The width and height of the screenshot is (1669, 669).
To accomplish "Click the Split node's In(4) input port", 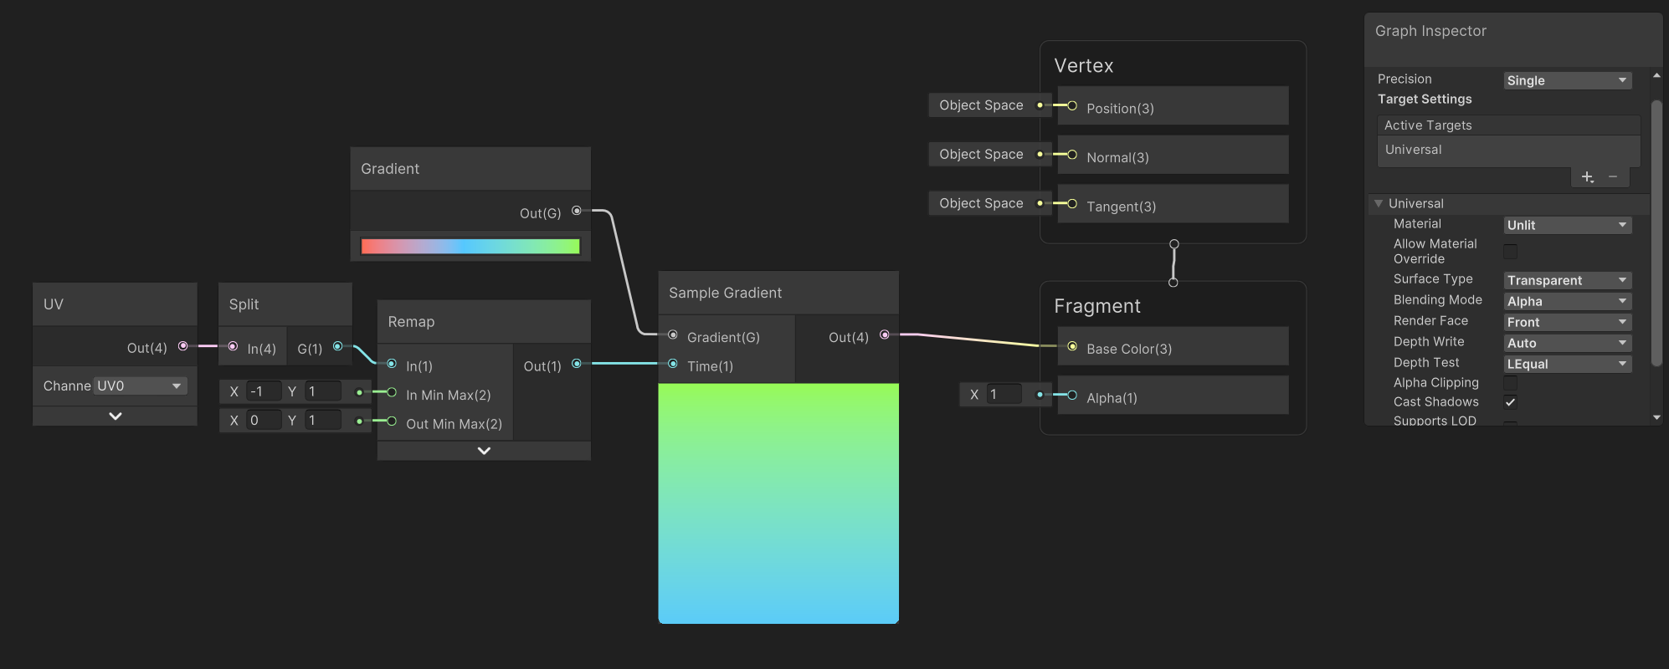I will coord(233,346).
